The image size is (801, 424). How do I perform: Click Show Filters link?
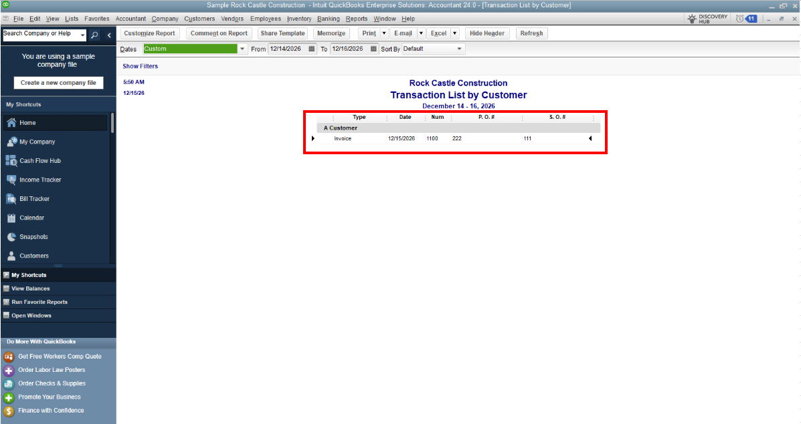(x=140, y=66)
